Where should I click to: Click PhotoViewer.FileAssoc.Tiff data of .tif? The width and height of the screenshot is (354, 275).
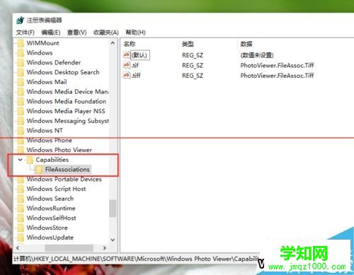(x=277, y=65)
